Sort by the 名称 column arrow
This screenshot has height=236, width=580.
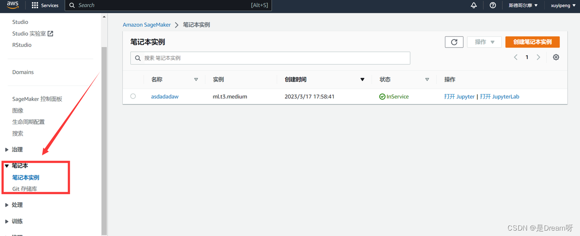click(196, 80)
